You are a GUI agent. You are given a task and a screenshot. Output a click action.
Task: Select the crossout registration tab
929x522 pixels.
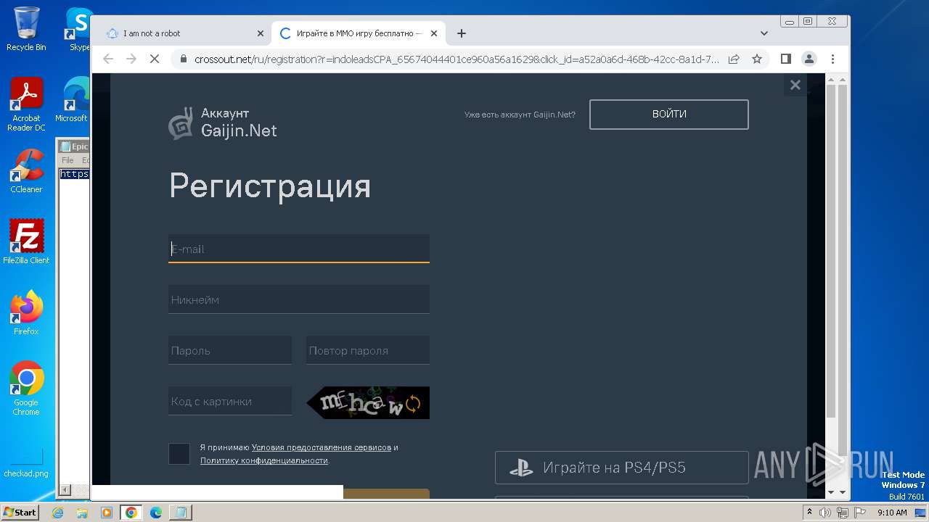[358, 33]
